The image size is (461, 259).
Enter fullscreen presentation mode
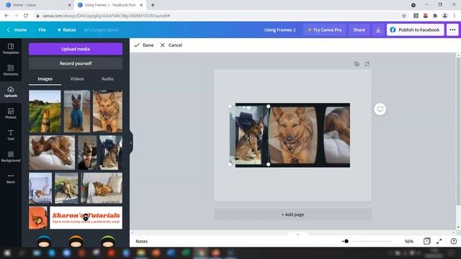tap(439, 242)
